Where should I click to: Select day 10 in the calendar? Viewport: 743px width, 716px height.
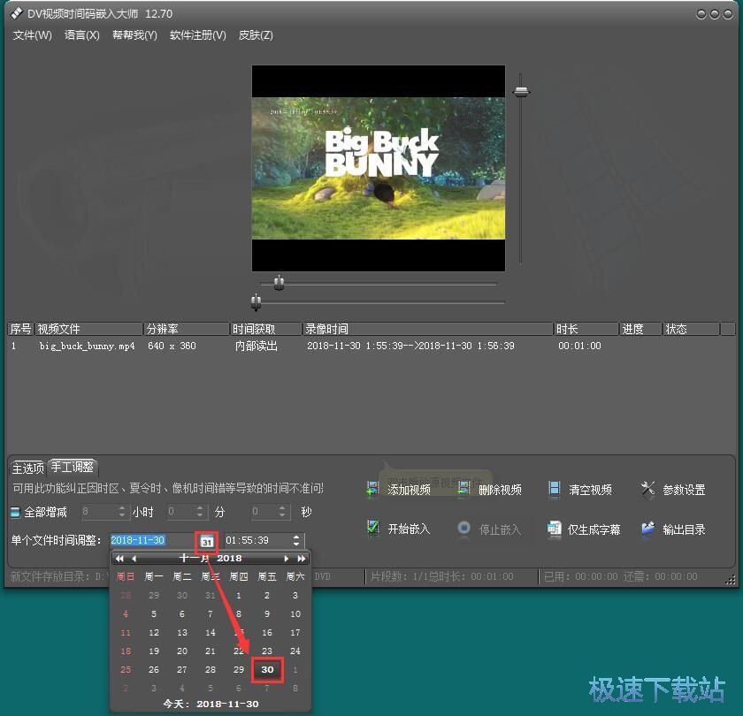coord(295,614)
